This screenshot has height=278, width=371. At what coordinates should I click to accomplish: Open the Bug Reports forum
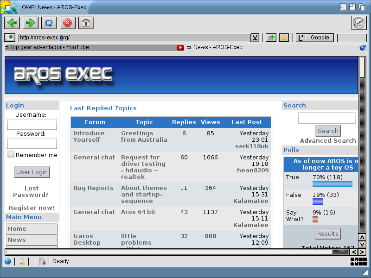point(93,188)
